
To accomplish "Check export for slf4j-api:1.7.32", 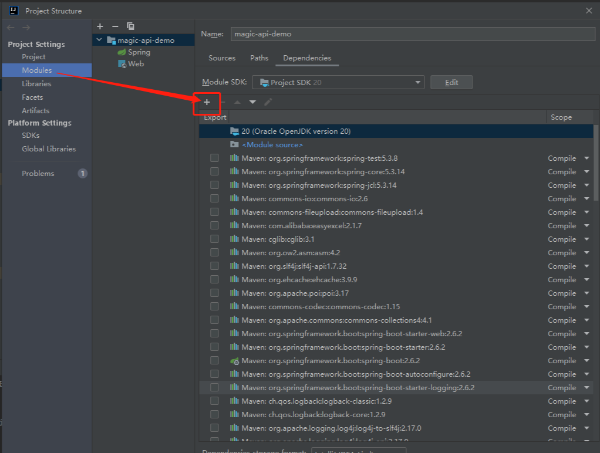I will click(x=214, y=266).
